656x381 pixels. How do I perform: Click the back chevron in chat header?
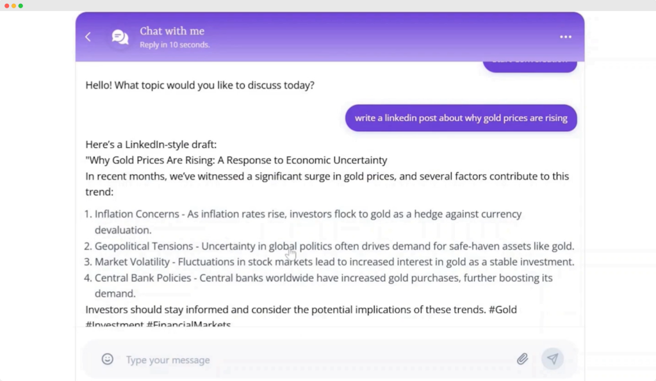tap(88, 37)
